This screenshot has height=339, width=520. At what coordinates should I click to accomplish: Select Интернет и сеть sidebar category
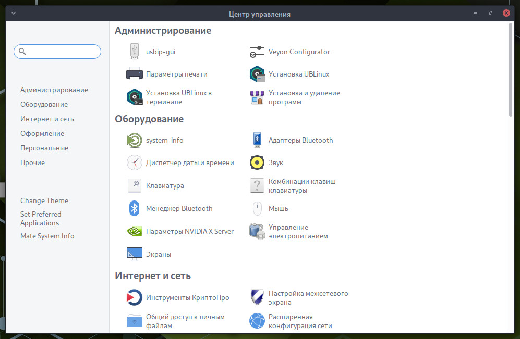pos(47,119)
